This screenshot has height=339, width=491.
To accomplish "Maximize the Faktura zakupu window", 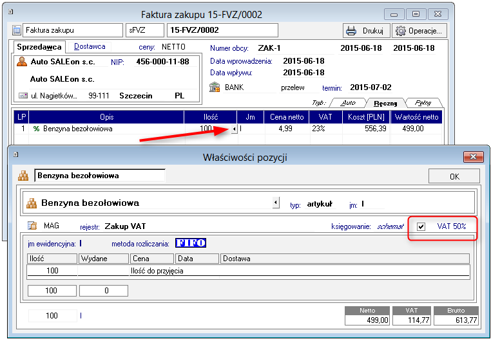I will point(416,14).
